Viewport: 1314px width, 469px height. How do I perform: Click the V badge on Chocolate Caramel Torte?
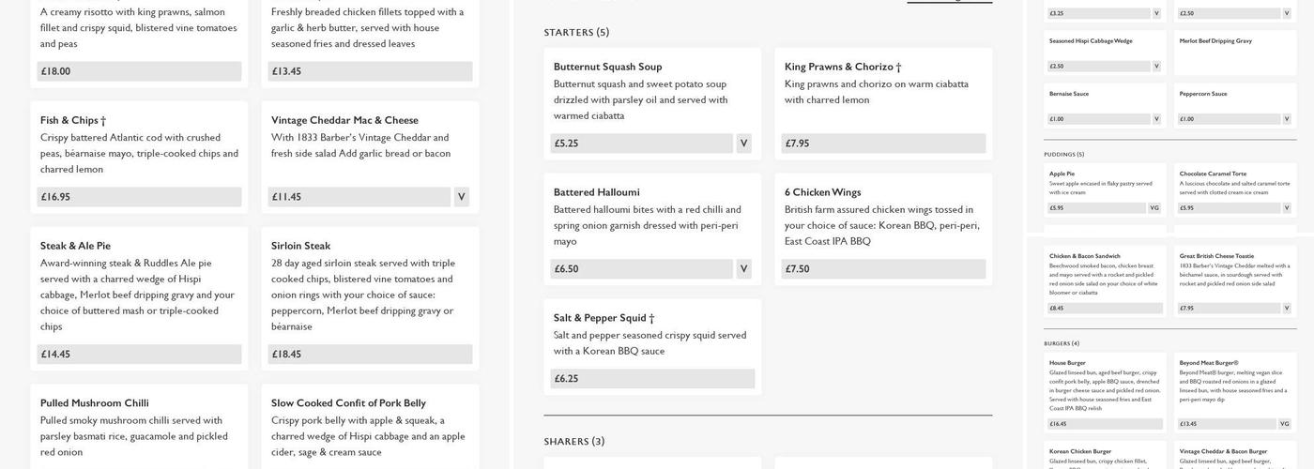pyautogui.click(x=1285, y=208)
